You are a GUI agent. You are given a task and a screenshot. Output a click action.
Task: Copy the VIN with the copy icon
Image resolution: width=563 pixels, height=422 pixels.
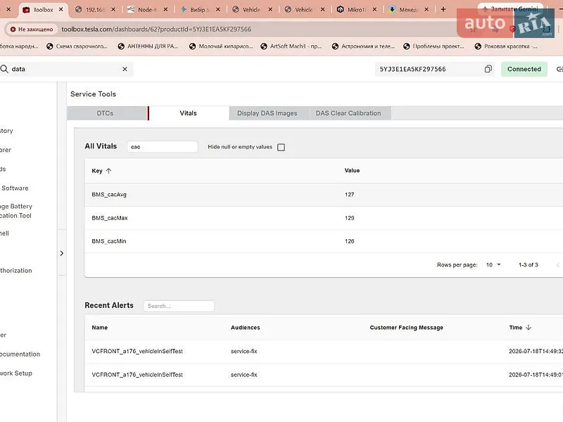(488, 69)
